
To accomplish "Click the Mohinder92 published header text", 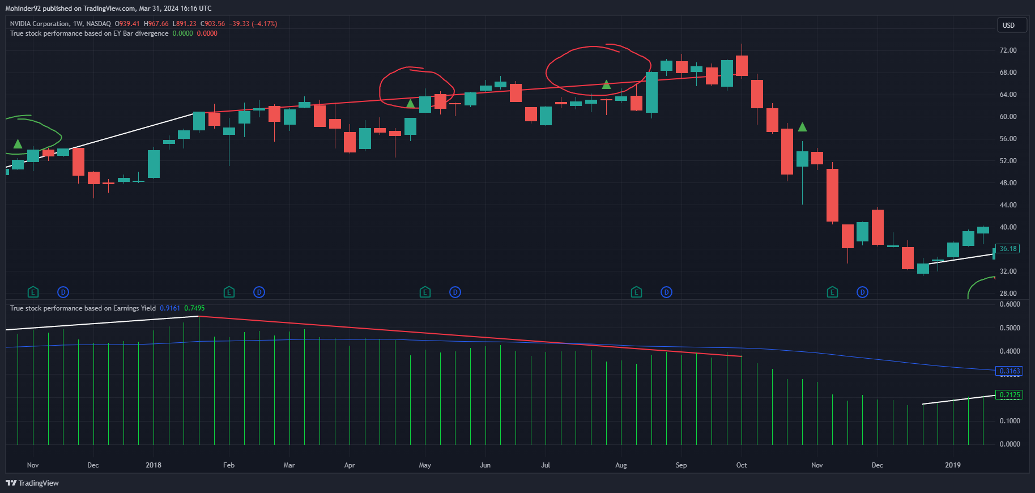I will click(108, 8).
